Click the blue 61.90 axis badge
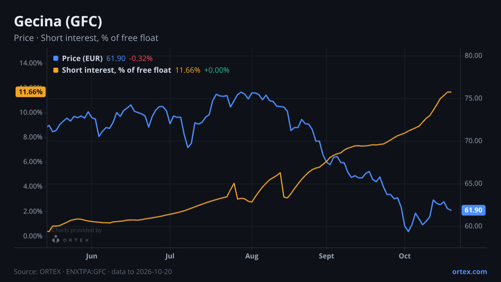This screenshot has width=501, height=282. (x=473, y=210)
